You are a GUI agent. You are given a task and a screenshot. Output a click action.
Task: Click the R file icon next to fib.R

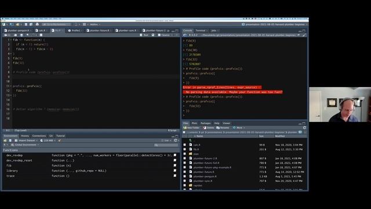click(191, 149)
